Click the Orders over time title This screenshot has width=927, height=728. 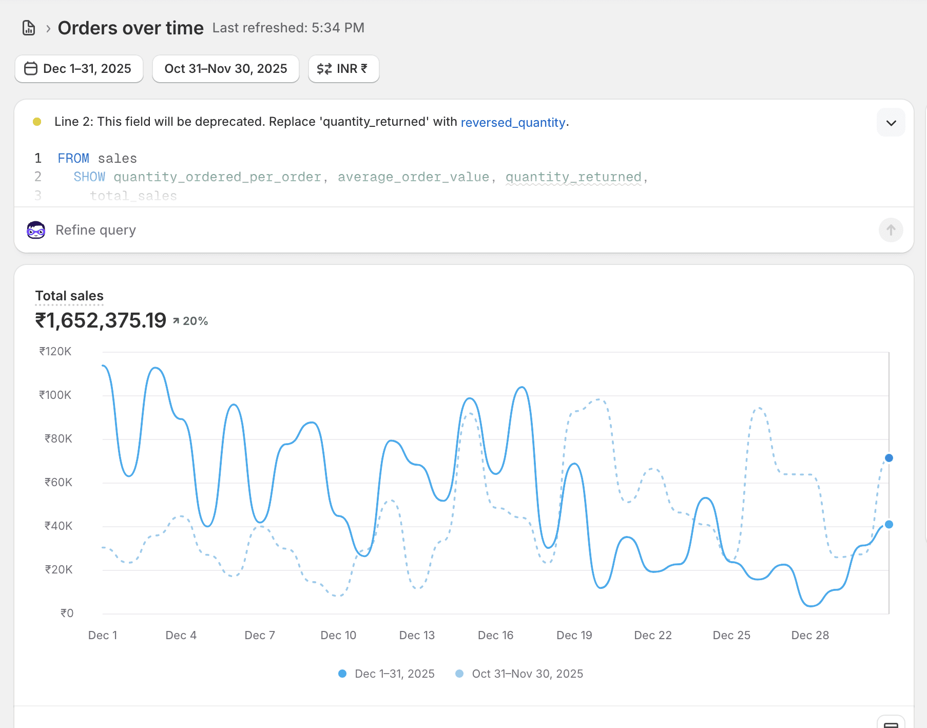131,28
